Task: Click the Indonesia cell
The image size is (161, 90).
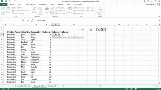Action: (x=36, y=54)
